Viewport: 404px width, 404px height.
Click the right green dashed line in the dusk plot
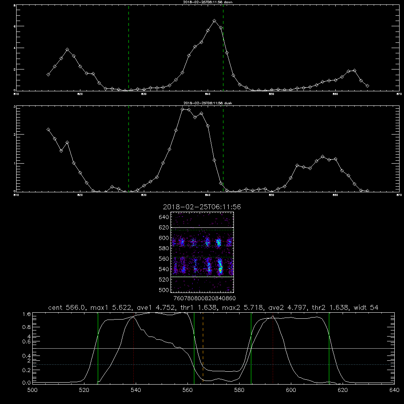pyautogui.click(x=223, y=149)
